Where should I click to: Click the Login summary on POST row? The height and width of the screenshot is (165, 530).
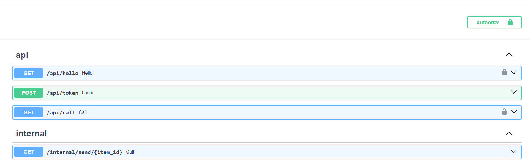pyautogui.click(x=88, y=93)
